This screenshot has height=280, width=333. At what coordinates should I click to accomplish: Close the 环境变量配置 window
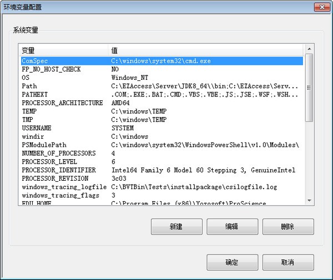[x=322, y=7]
